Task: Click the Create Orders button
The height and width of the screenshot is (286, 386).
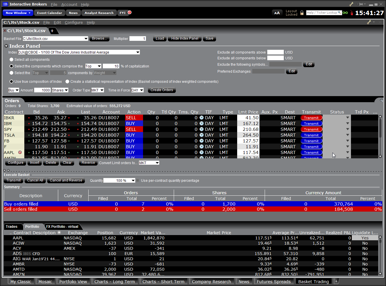Action: (x=162, y=90)
